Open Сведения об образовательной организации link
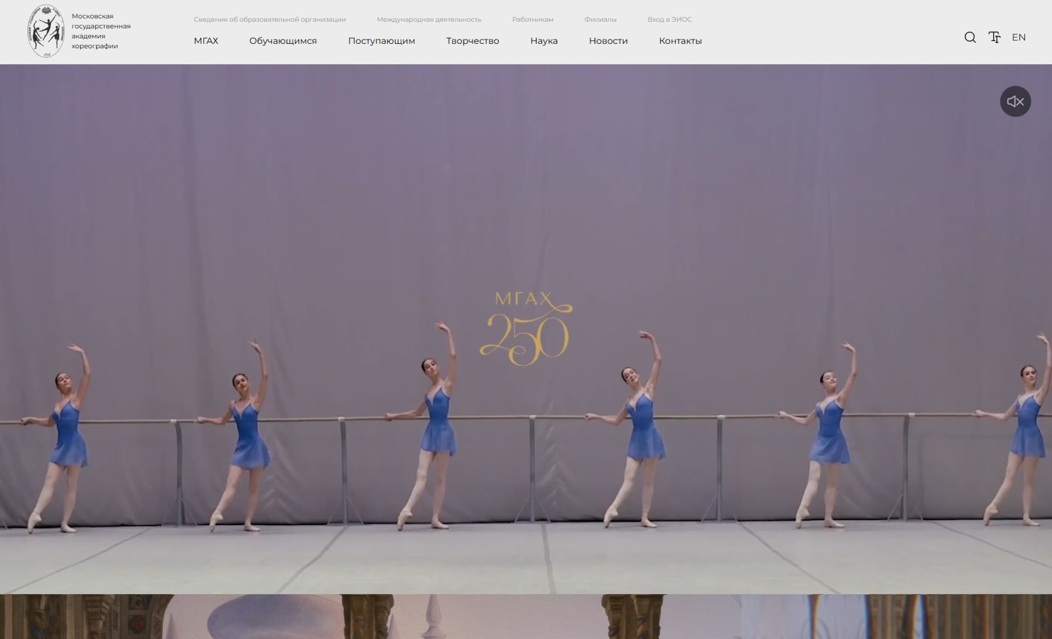This screenshot has height=639, width=1052. [x=270, y=20]
